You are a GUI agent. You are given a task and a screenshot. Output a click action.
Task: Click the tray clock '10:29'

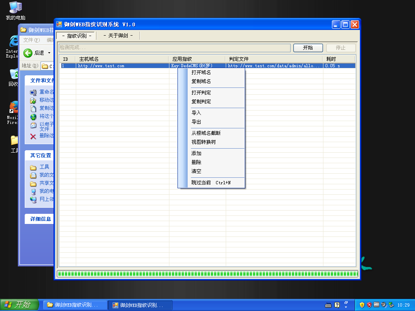403,305
